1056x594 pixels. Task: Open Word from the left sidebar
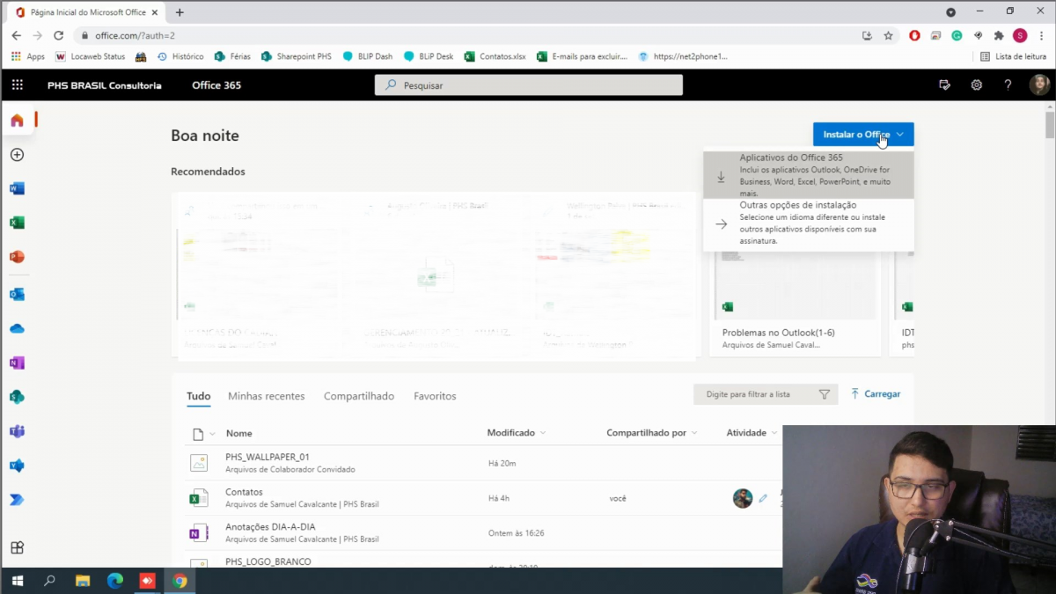(17, 188)
